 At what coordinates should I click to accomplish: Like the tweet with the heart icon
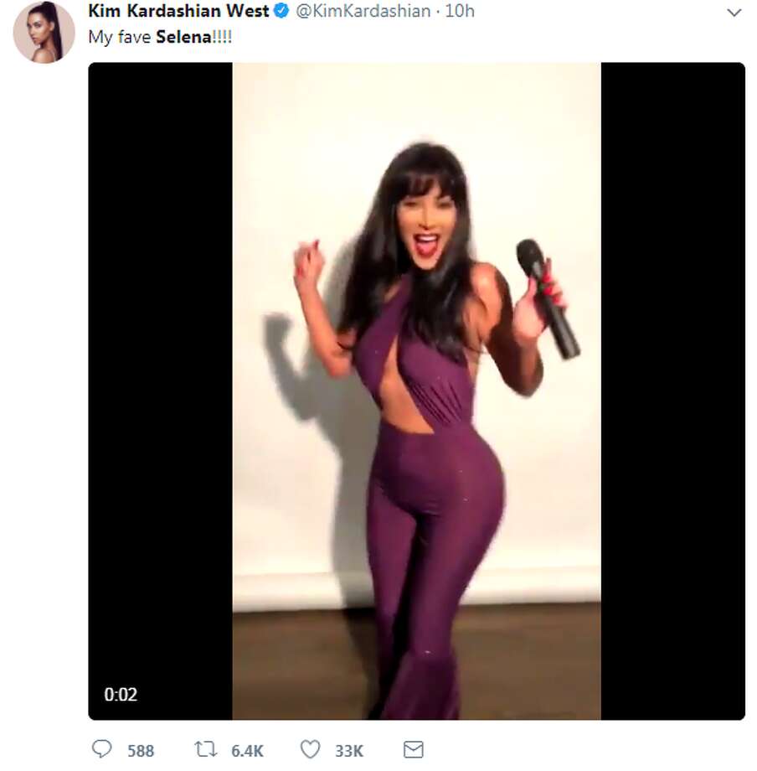point(310,749)
